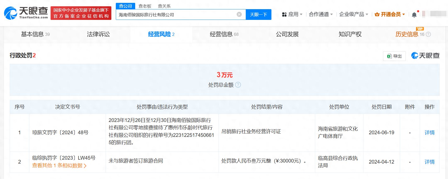The height and width of the screenshot is (179, 448).
Task: Click 查看其他1条相似数据 link
Action: click(59, 165)
